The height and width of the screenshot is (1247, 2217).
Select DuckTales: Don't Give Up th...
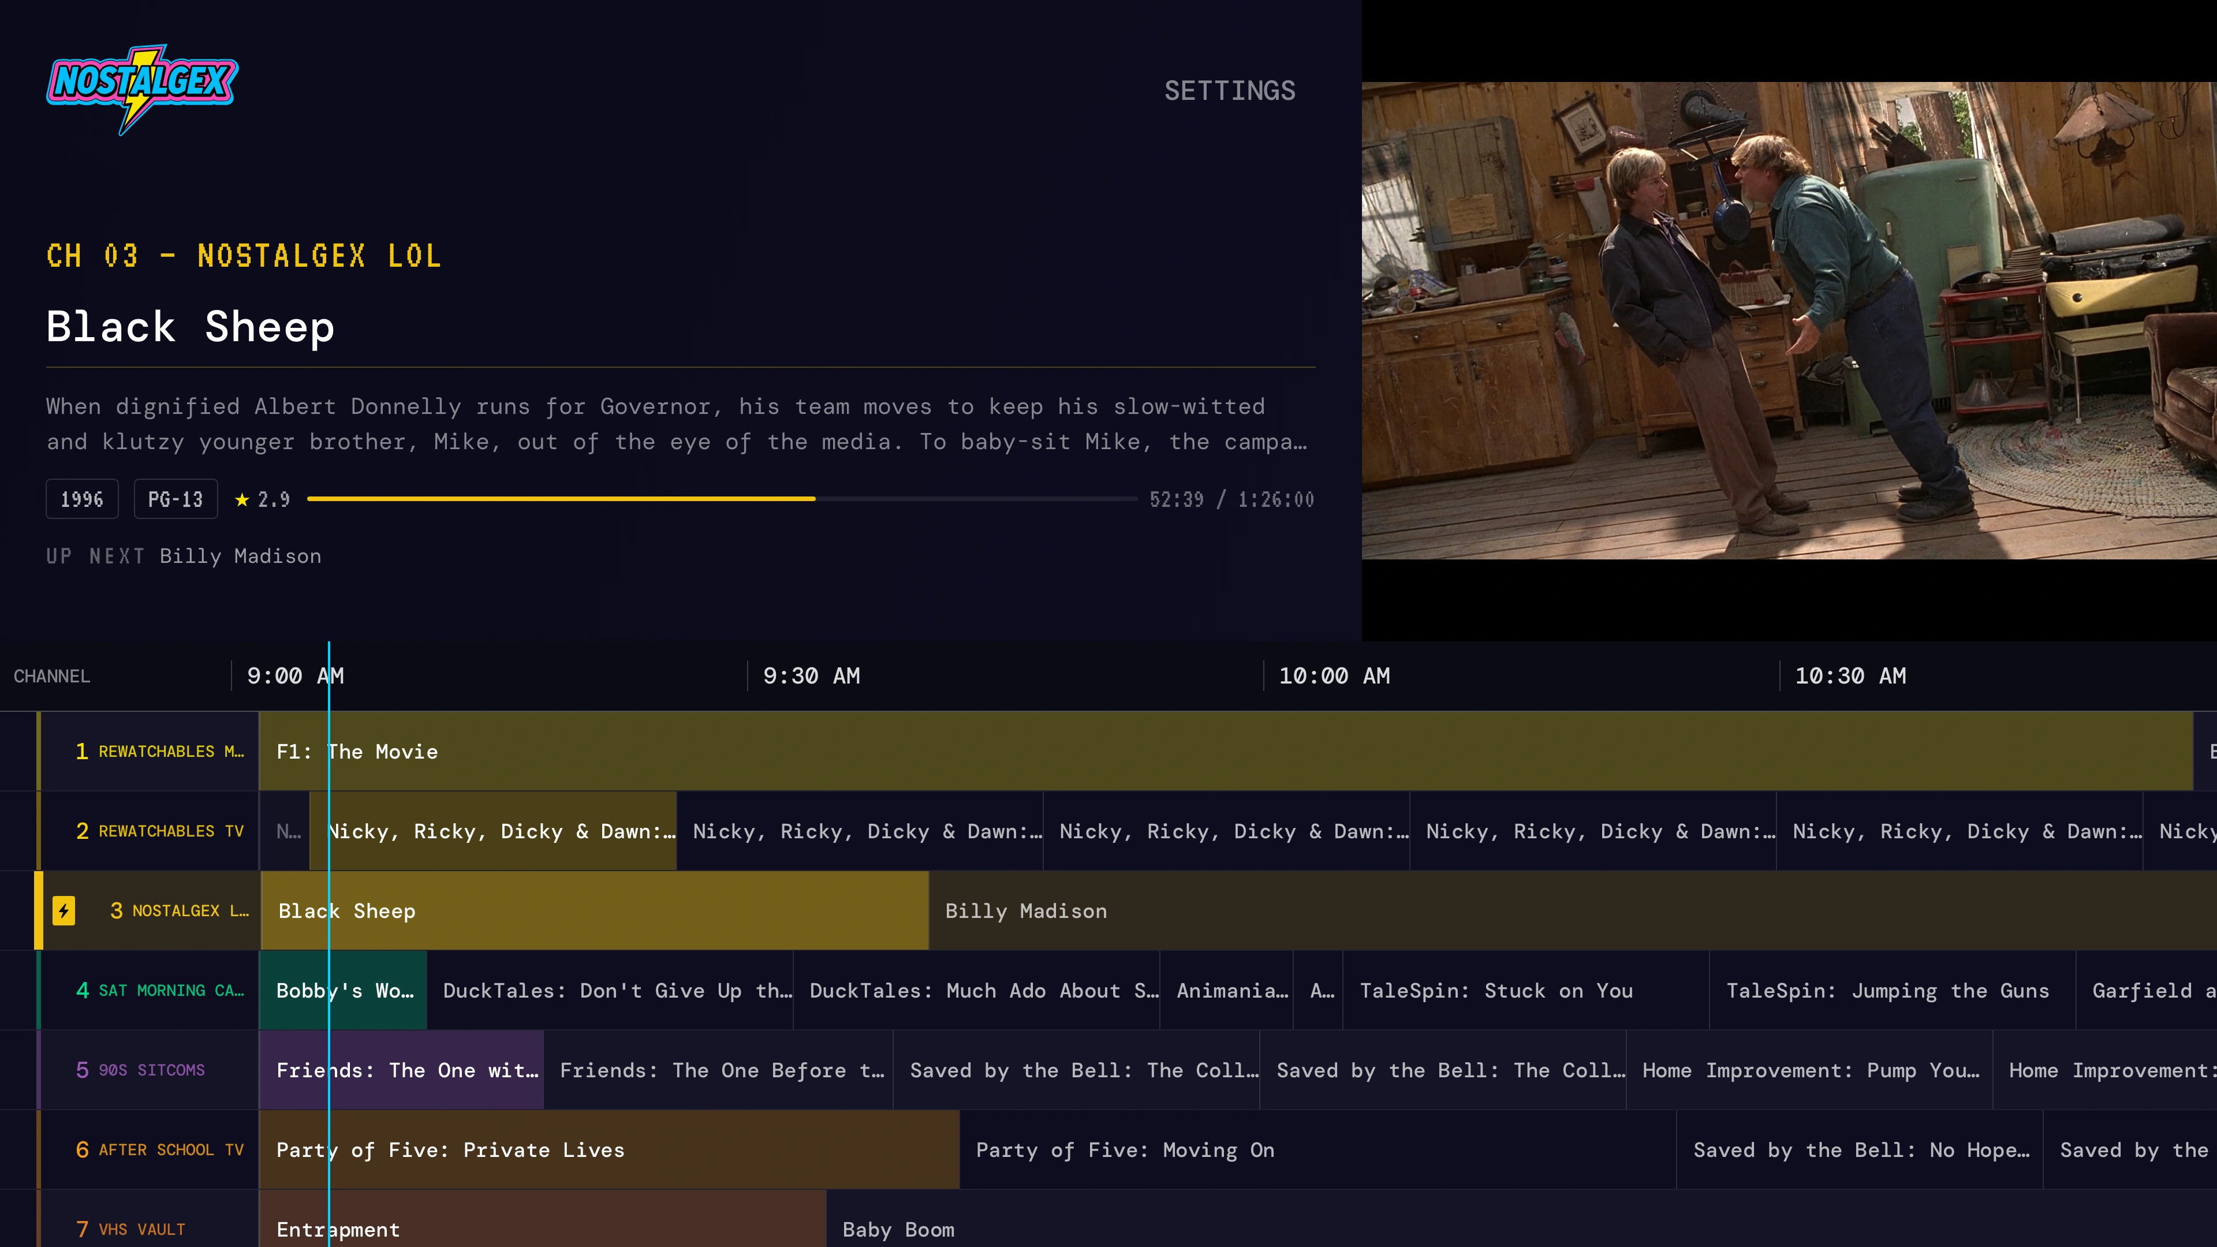point(610,991)
